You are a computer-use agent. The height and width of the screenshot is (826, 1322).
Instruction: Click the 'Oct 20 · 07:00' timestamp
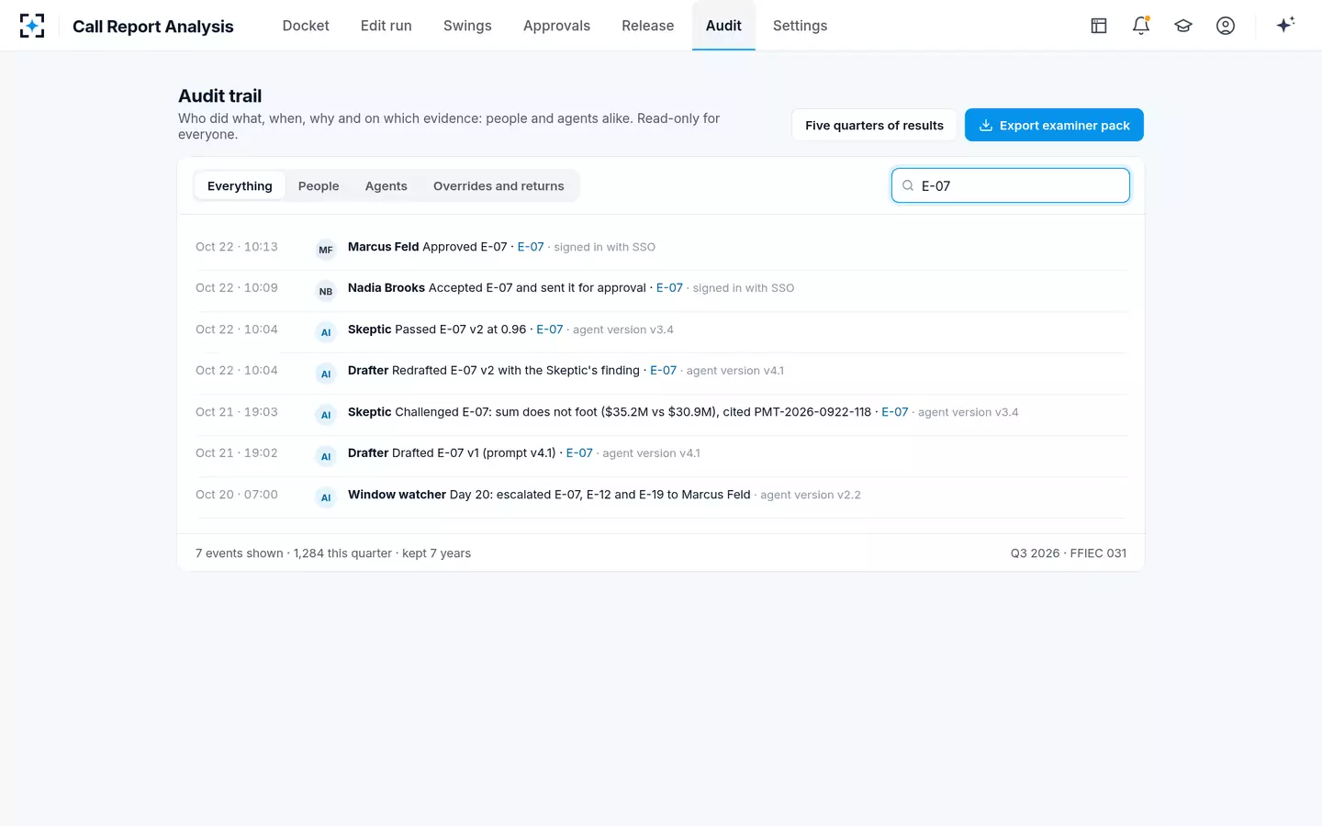(x=237, y=495)
